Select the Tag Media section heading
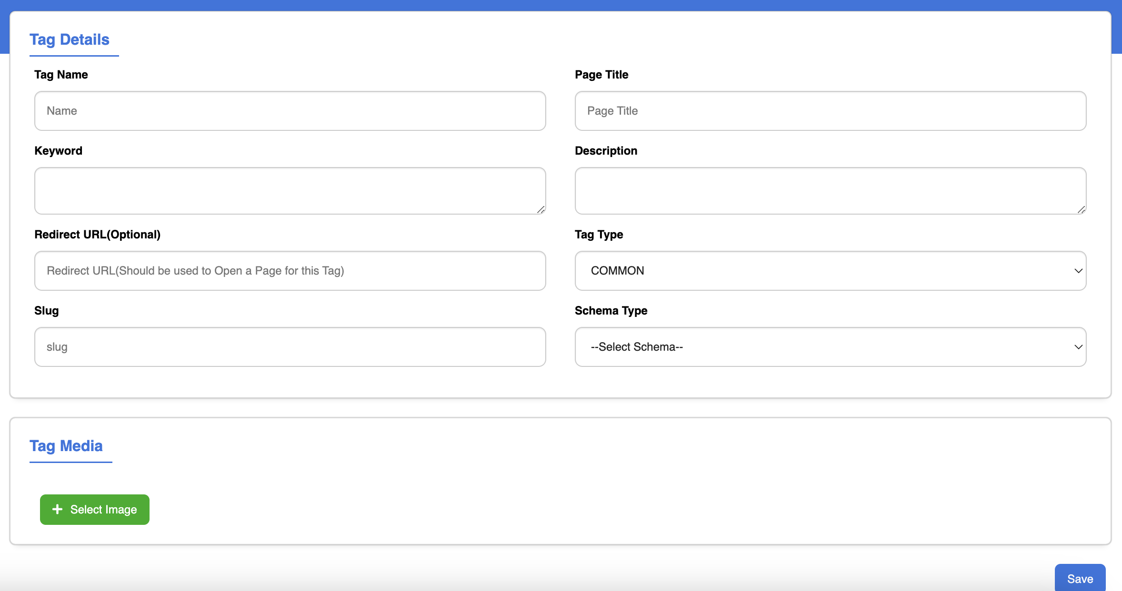This screenshot has width=1122, height=591. 66,446
